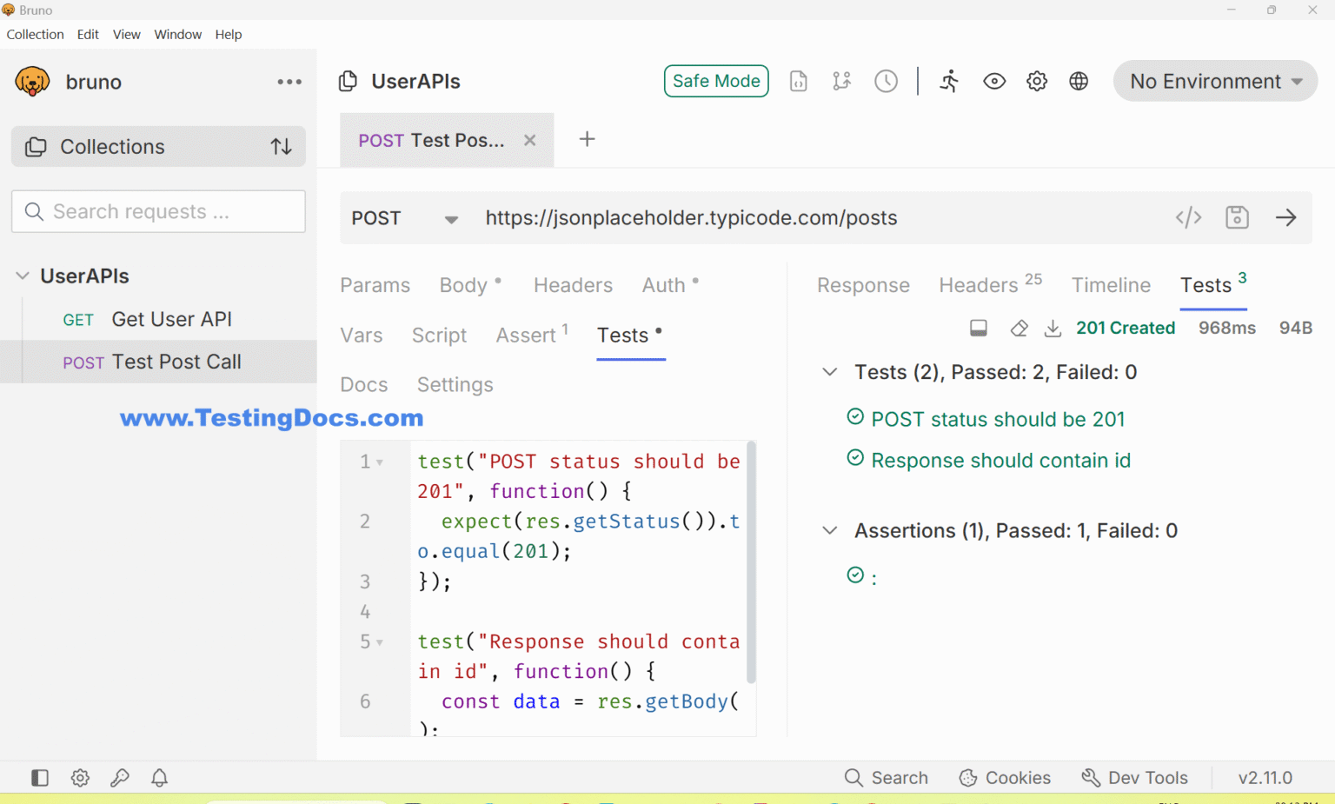Enable Safe Mode settings
The height and width of the screenshot is (804, 1335).
click(x=715, y=81)
